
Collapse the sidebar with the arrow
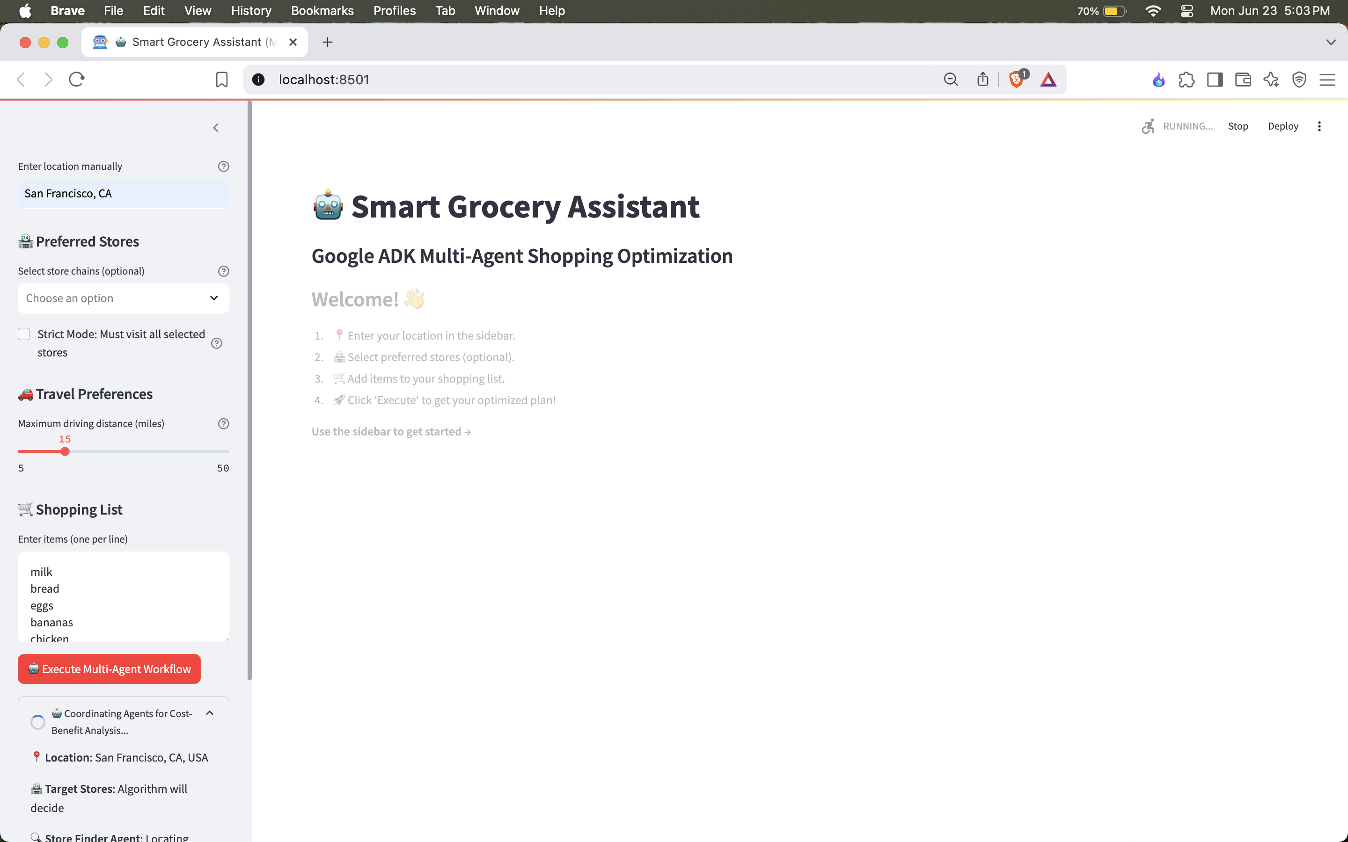point(216,128)
